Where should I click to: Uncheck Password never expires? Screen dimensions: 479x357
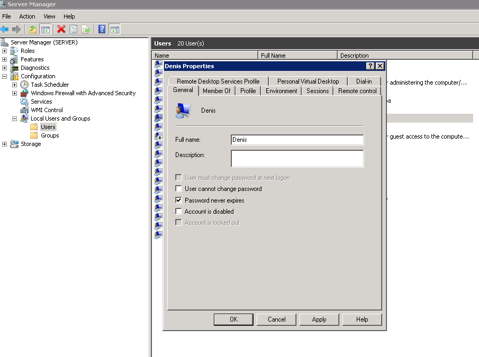coord(178,200)
